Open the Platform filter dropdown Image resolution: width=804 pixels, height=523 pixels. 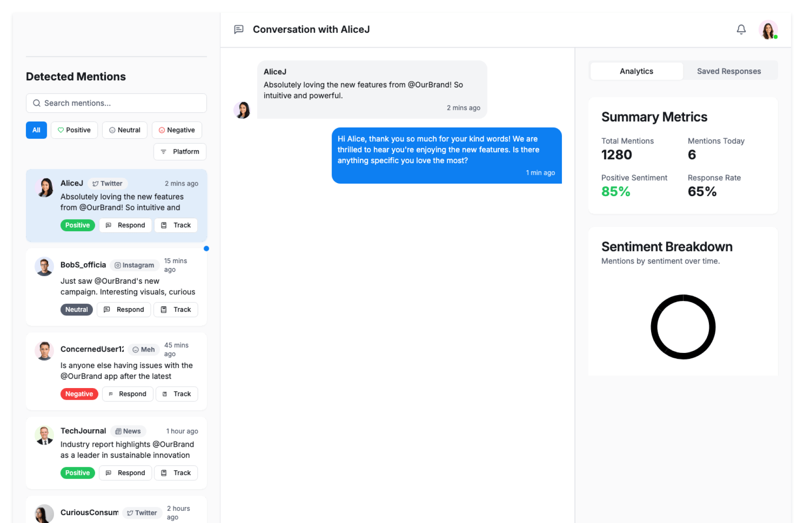tap(180, 152)
